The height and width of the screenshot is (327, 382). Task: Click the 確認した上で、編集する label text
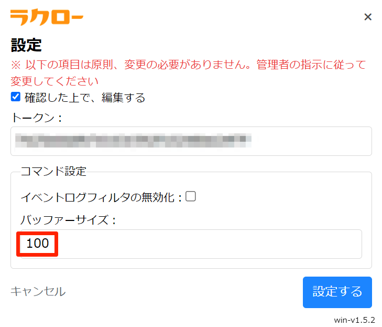point(84,97)
